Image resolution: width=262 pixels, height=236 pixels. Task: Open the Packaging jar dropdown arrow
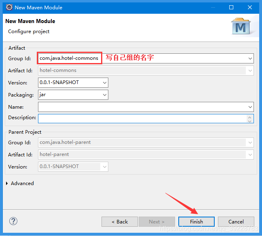[105, 95]
